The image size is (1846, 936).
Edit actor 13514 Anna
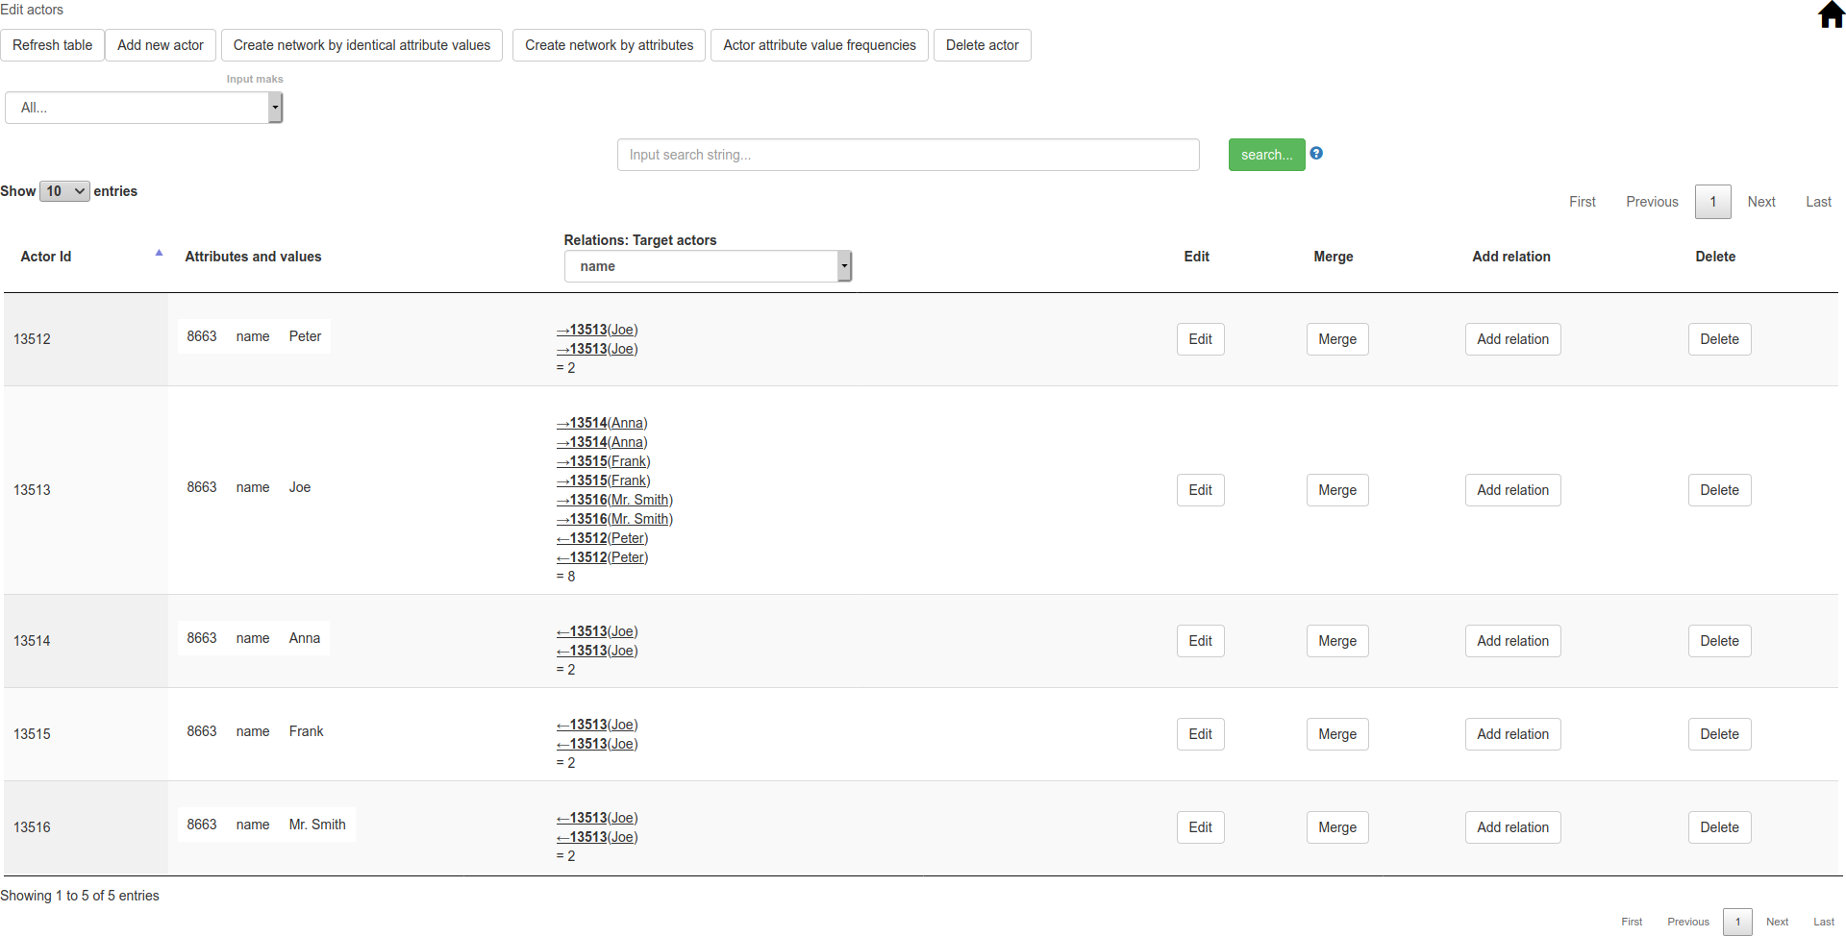click(1200, 641)
